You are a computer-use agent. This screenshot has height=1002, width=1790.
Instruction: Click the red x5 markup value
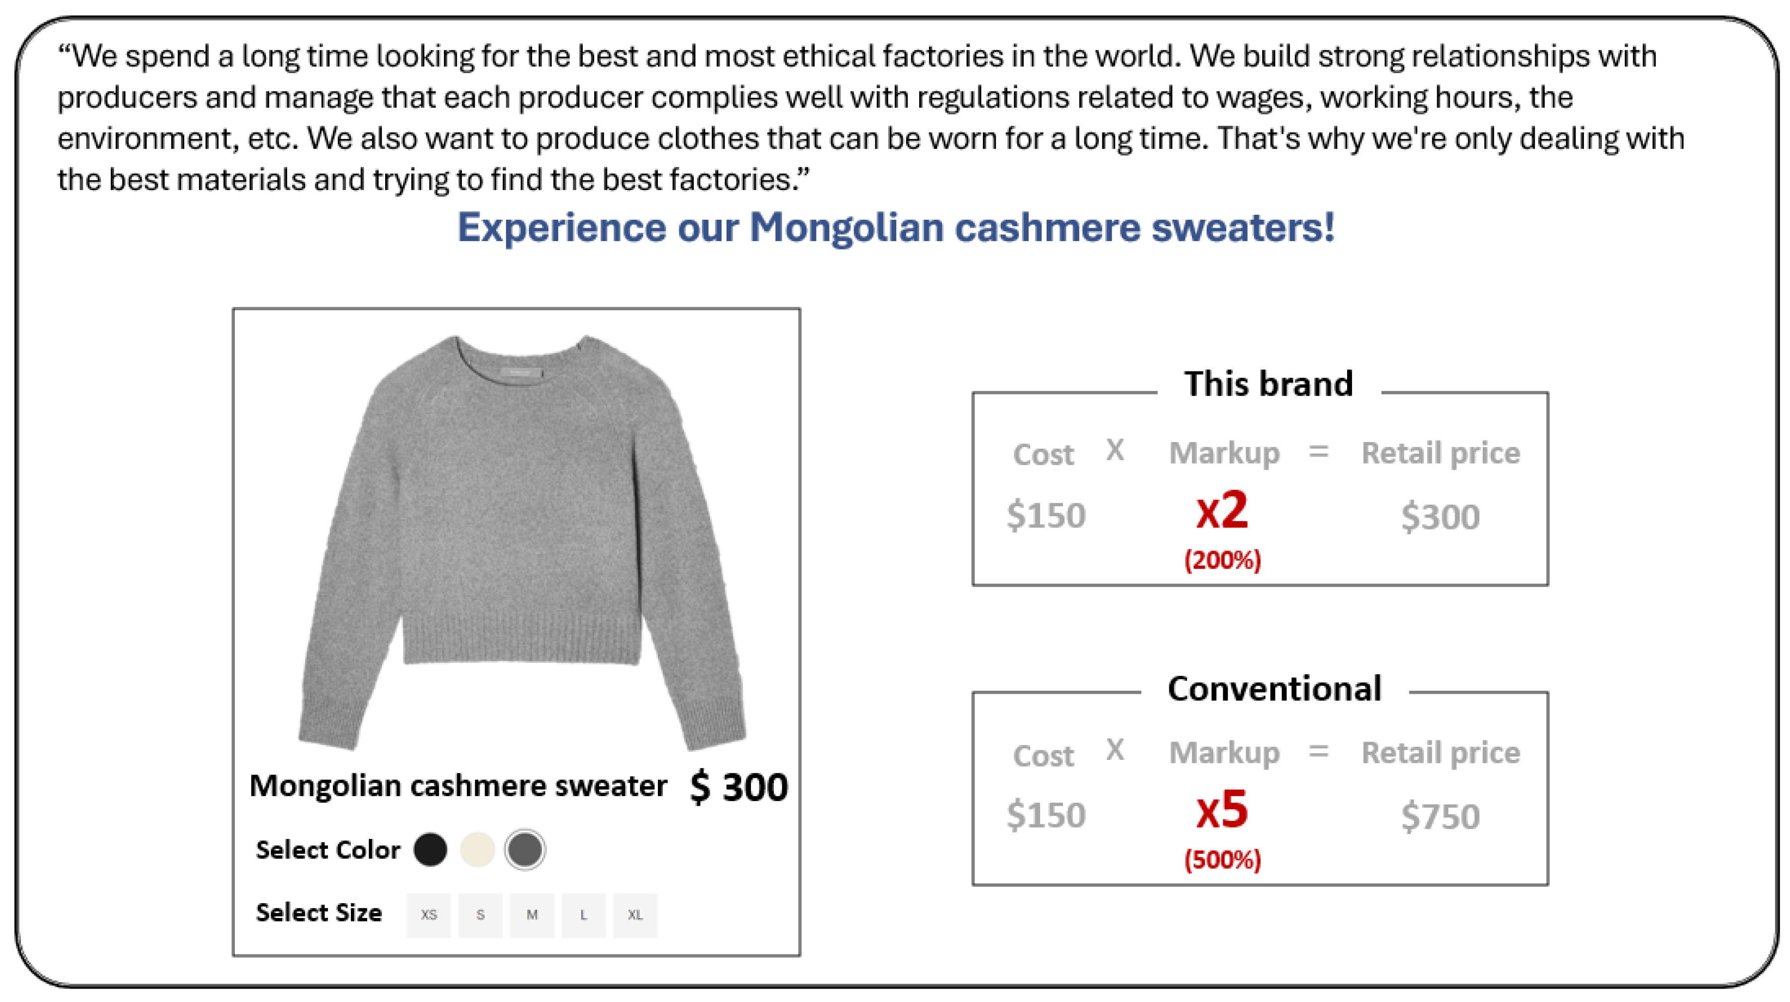pyautogui.click(x=1222, y=810)
